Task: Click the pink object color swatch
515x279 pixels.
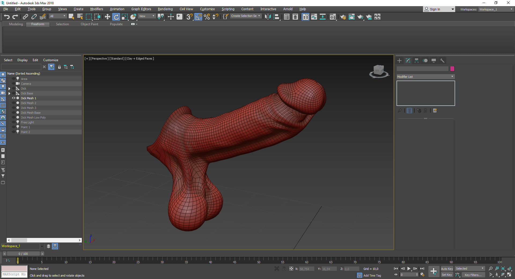Action: pos(453,69)
